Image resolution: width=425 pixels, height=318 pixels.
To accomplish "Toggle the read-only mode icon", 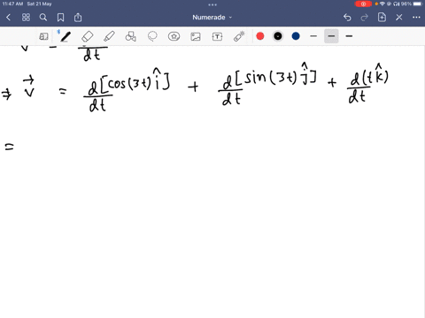I will click(x=43, y=36).
